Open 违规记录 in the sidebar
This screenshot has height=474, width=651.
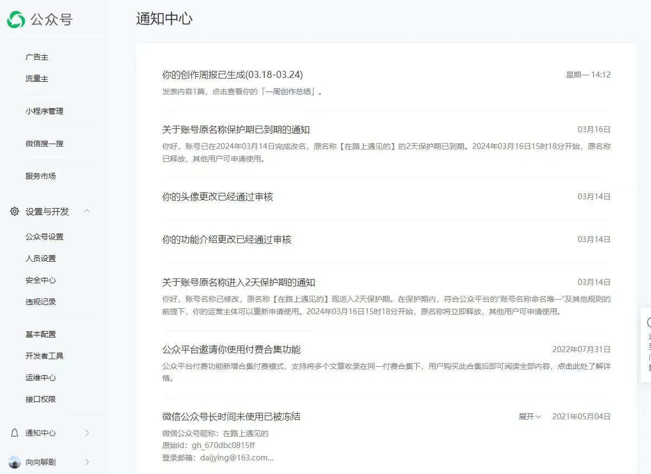click(41, 302)
